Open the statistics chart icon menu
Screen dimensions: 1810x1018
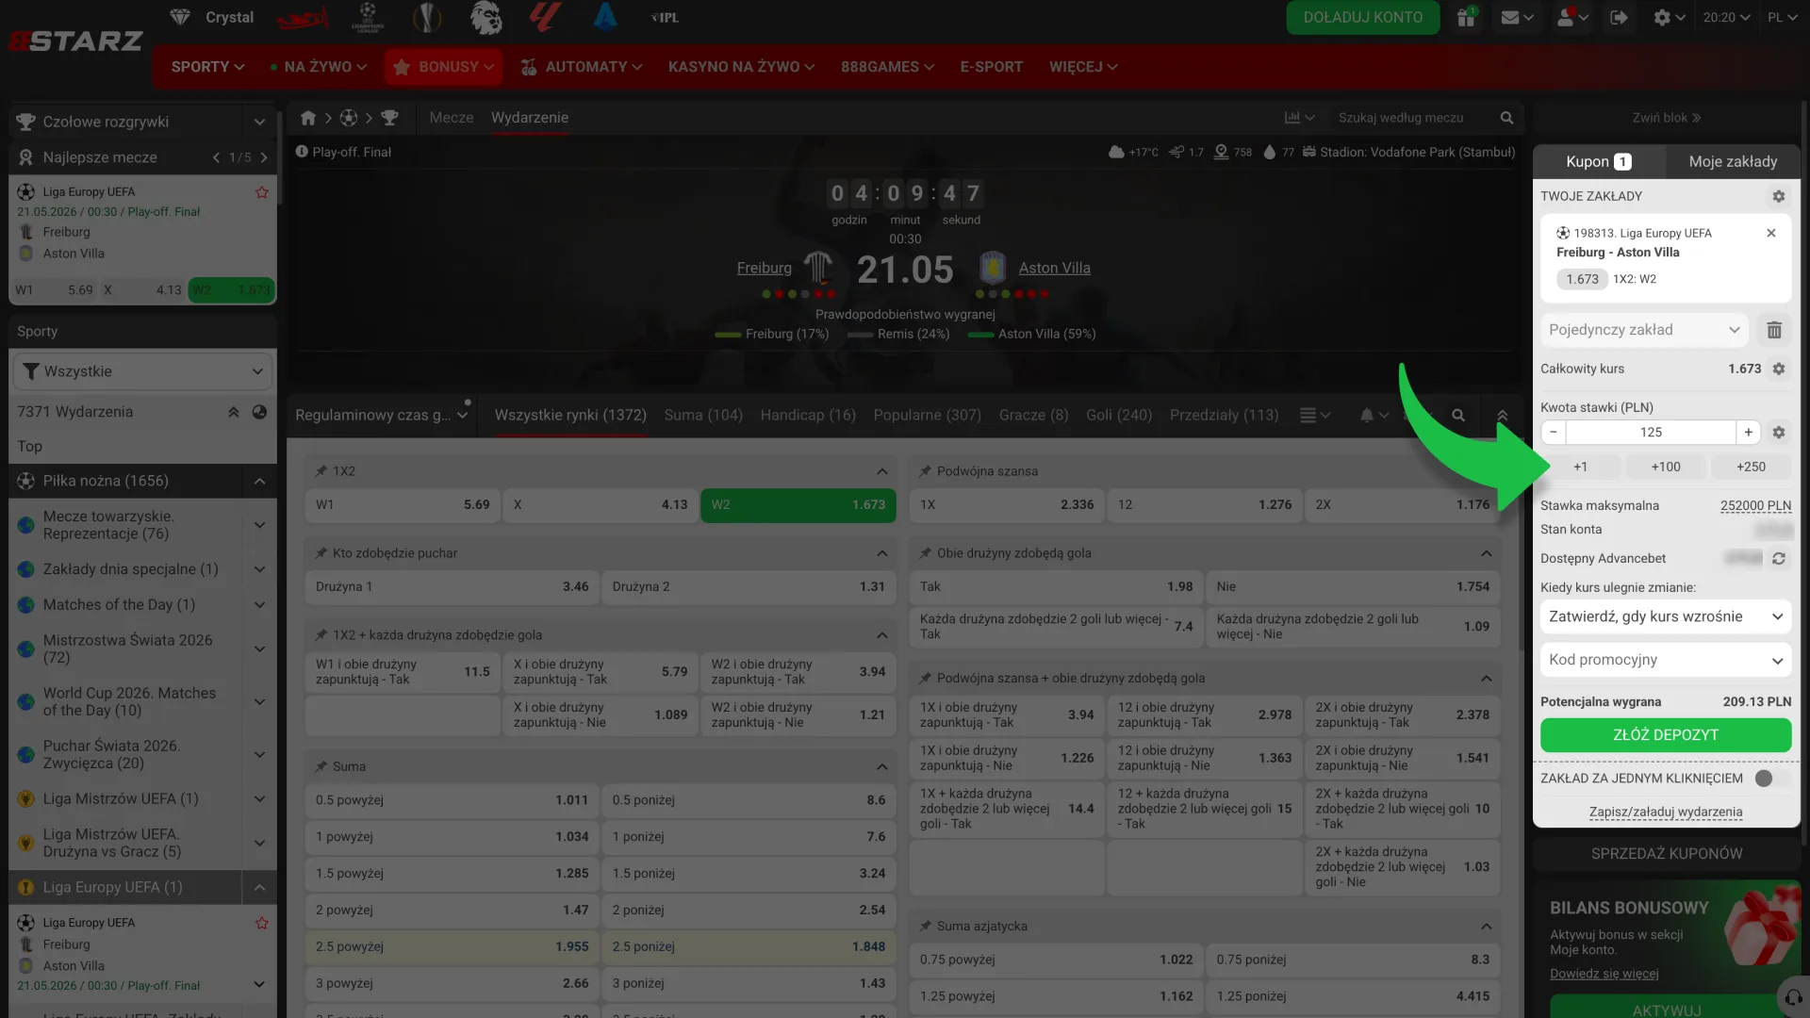(x=1299, y=118)
